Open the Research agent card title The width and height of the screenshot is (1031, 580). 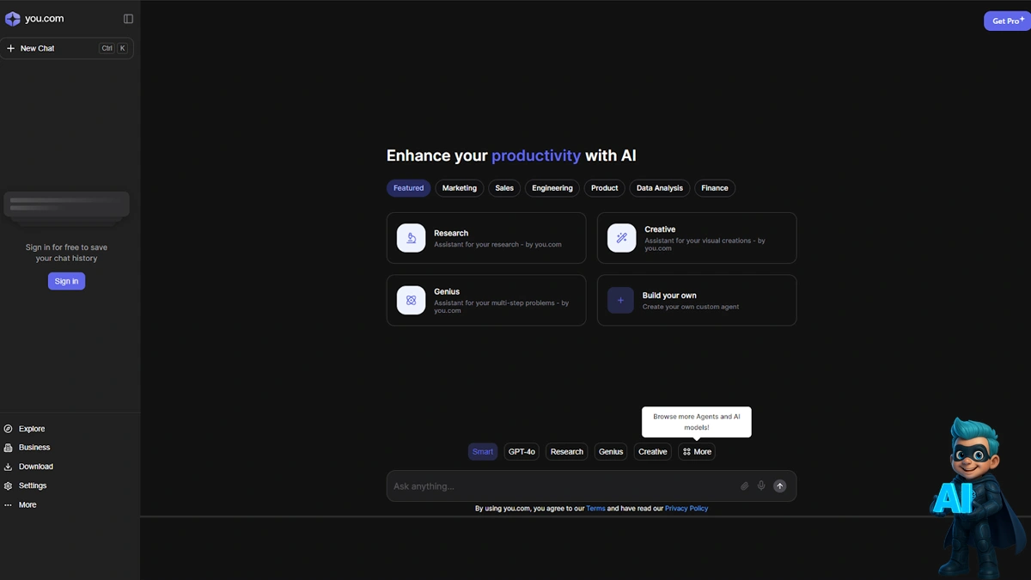pos(451,233)
